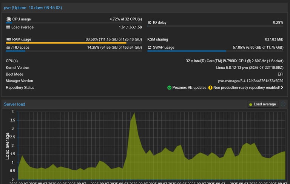290x184 pixels.
Task: Click the KSM sharing label
Action: click(158, 39)
